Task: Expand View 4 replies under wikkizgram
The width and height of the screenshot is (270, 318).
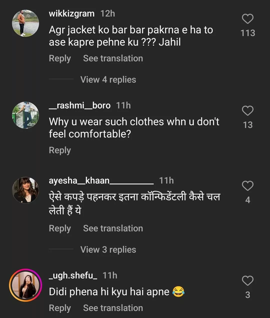Action: coord(108,80)
